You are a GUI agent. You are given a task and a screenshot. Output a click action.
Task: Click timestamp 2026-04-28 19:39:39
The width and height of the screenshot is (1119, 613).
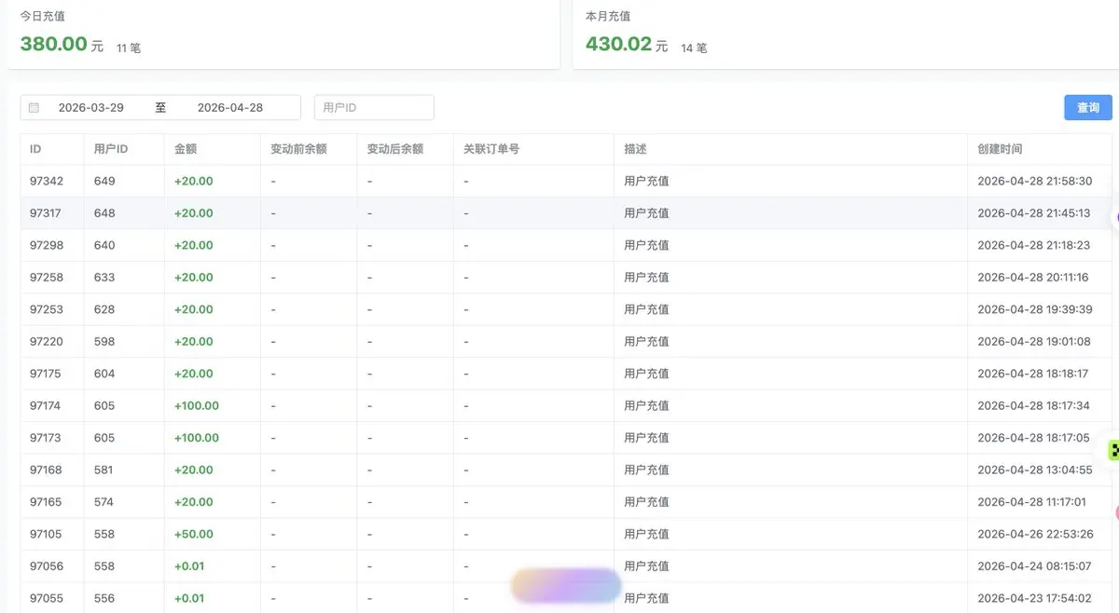point(1034,309)
